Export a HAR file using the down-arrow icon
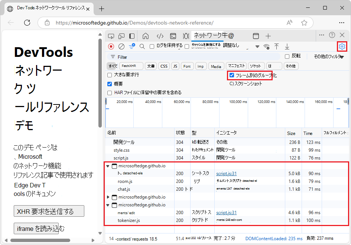Image resolution: width=351 pixels, height=245 pixels. point(287,46)
